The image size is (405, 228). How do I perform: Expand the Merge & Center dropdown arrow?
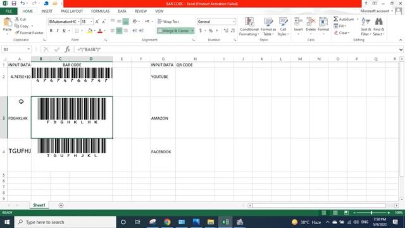point(192,31)
